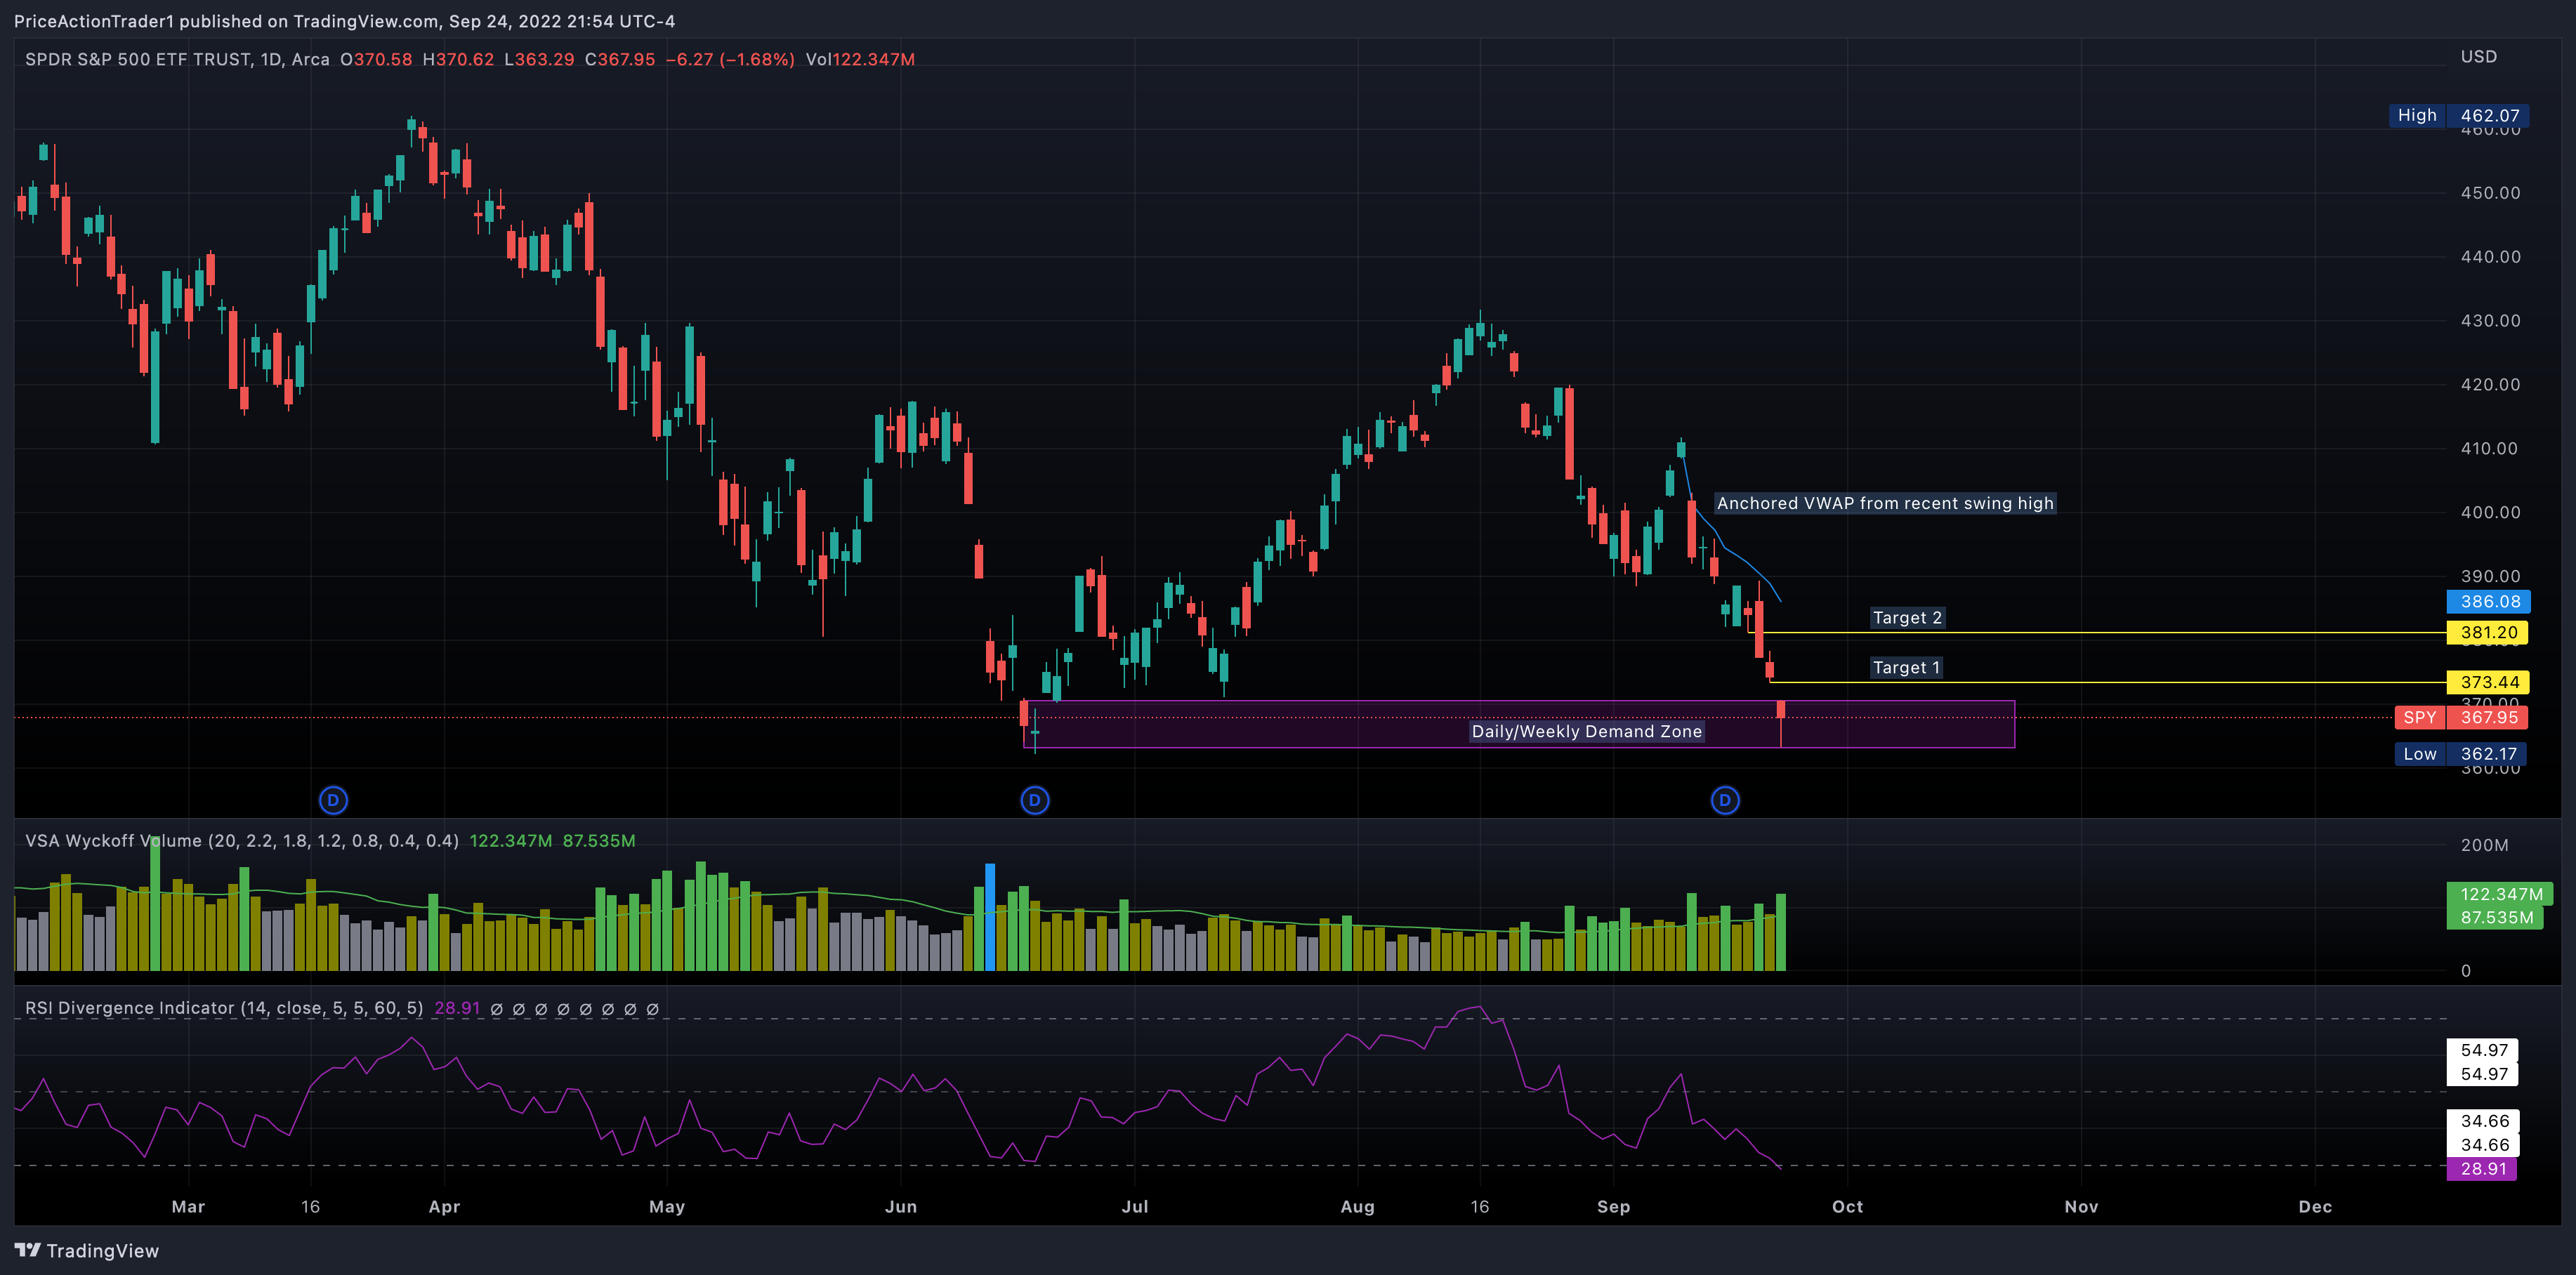Select the Target 1 annotation label
The height and width of the screenshot is (1275, 2576).
[1906, 668]
